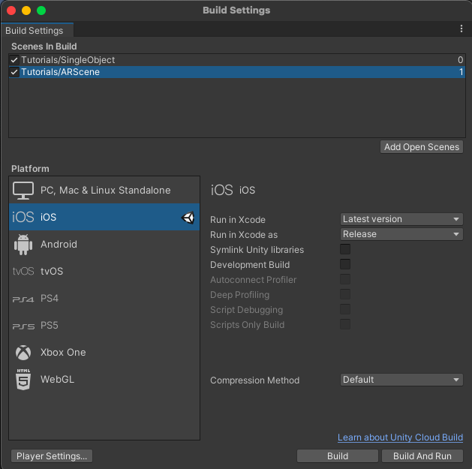Viewport: 472px width, 469px height.
Task: Enable the Development Build checkbox
Action: (x=345, y=264)
